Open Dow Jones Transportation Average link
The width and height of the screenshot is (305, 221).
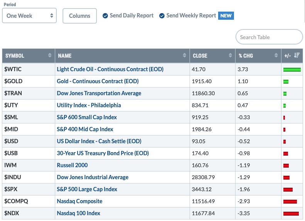click(x=99, y=93)
